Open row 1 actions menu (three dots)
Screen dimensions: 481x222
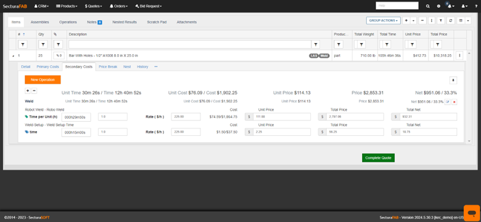pos(459,55)
